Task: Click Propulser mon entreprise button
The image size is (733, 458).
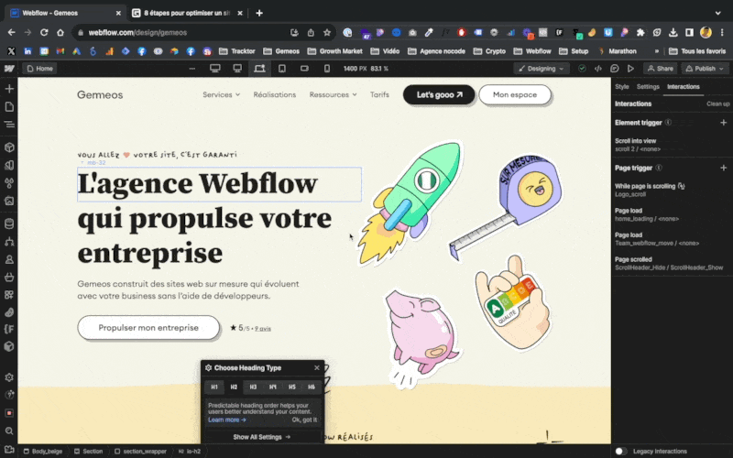Action: pos(148,328)
